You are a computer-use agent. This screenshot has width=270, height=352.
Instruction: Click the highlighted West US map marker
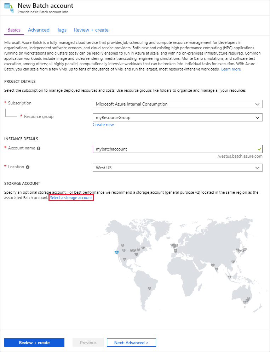(116, 252)
